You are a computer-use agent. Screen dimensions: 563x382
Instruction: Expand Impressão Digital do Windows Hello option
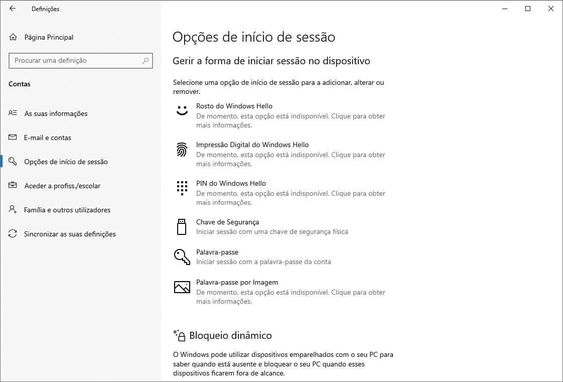point(280,154)
